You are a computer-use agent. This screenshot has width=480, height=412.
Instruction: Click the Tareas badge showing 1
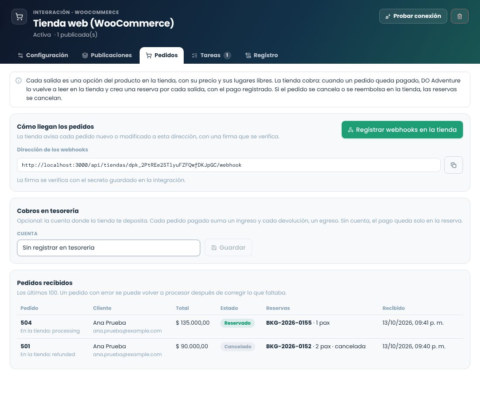[x=227, y=55]
